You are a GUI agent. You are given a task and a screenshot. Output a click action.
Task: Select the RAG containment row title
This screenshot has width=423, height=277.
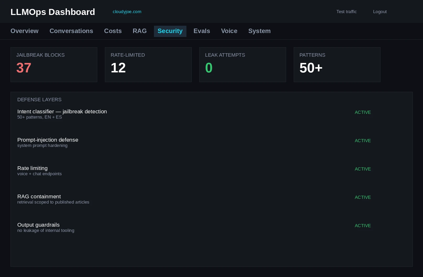(x=39, y=196)
